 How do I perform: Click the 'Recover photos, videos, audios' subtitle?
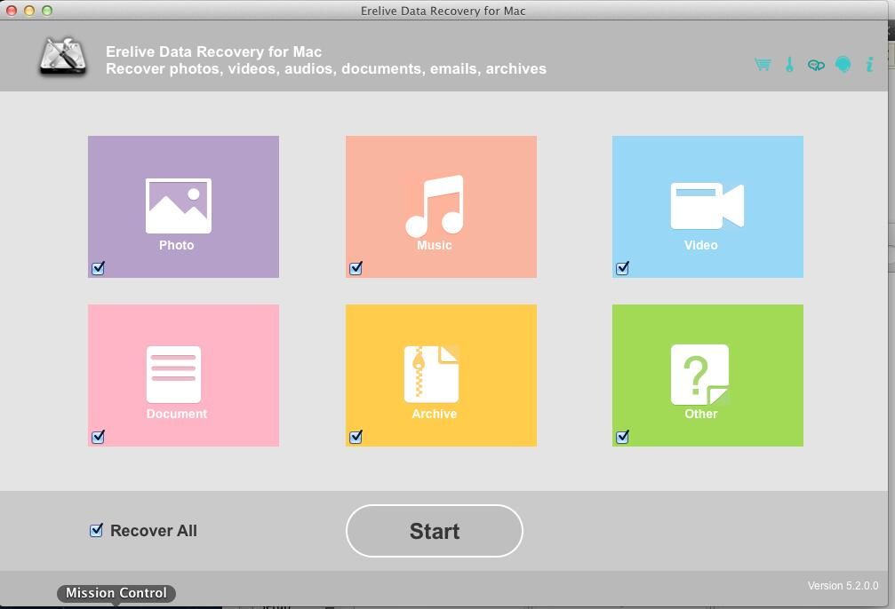(326, 69)
